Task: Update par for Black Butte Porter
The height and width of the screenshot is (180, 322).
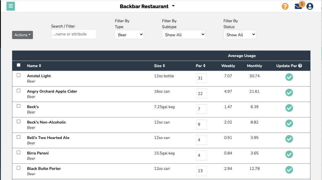Action: click(x=289, y=170)
